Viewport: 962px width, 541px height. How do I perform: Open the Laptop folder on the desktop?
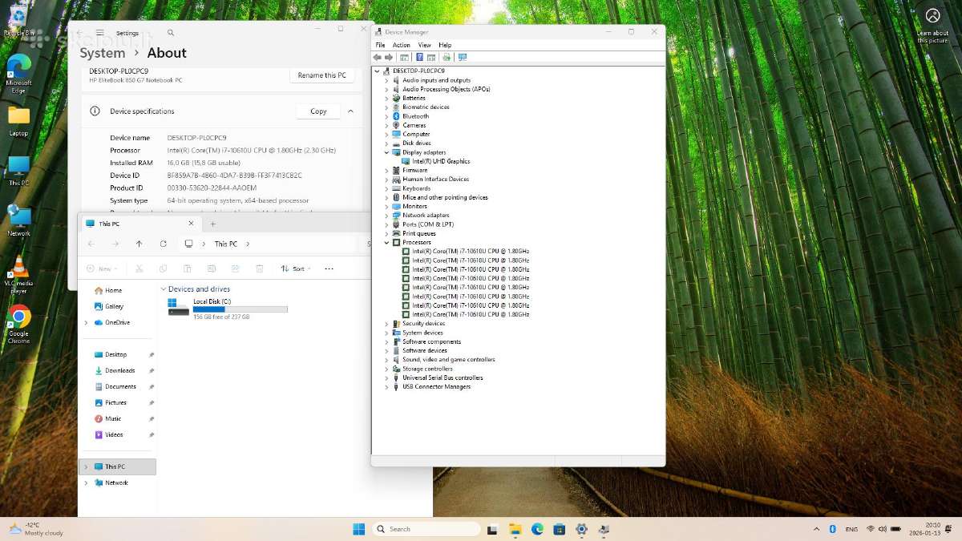click(18, 121)
